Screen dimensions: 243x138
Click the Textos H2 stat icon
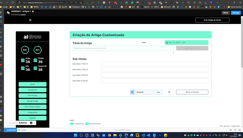[x=35, y=68]
